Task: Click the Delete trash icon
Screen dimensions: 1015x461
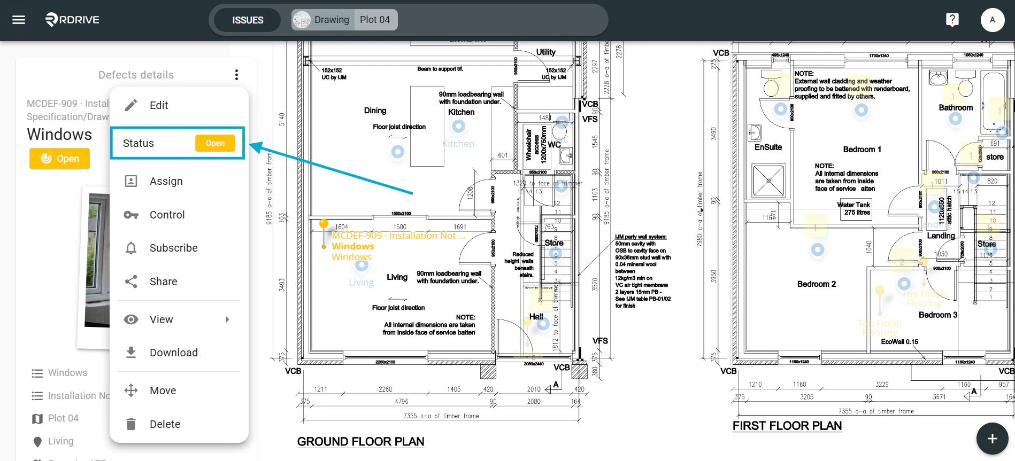Action: pos(131,424)
